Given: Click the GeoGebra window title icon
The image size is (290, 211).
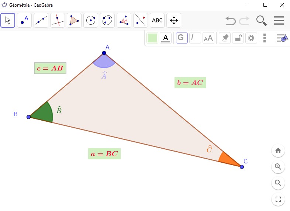Looking at the screenshot, I should coord(4,5).
